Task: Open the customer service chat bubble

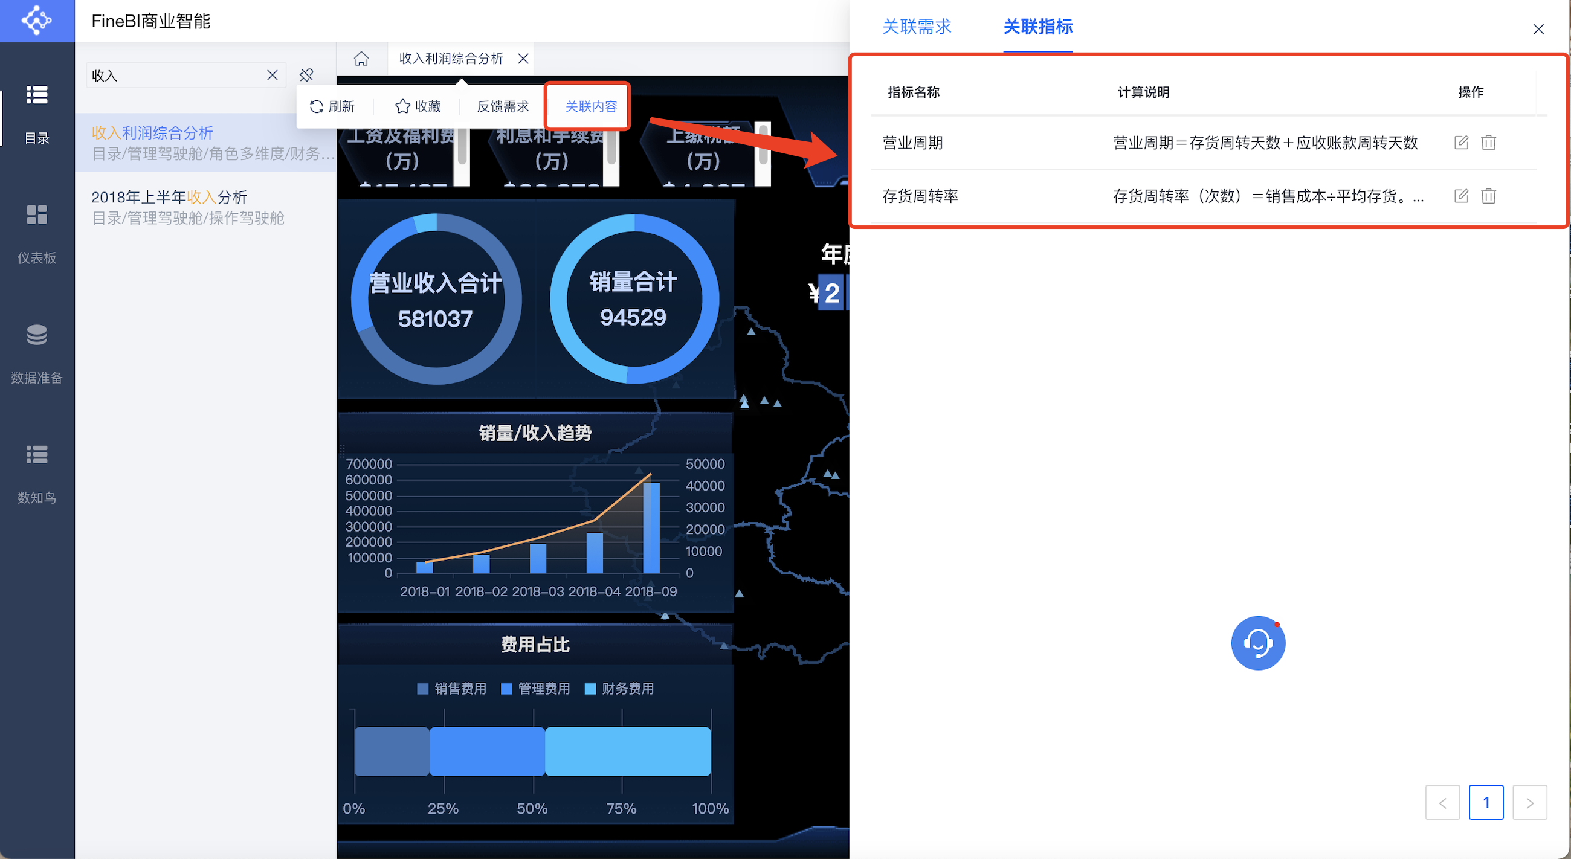Action: [1257, 643]
